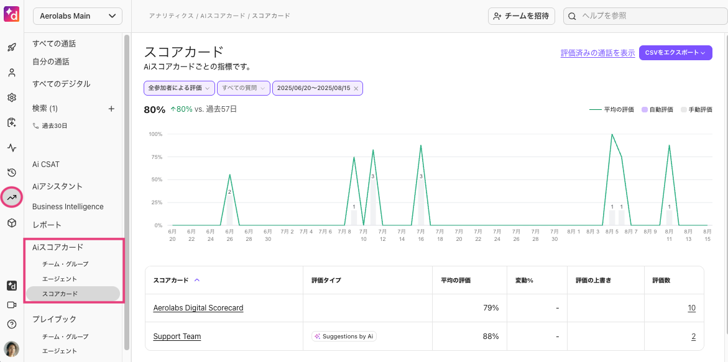728x362 pixels.
Task: Click the Suggestions by Ai badge
Action: 344,337
